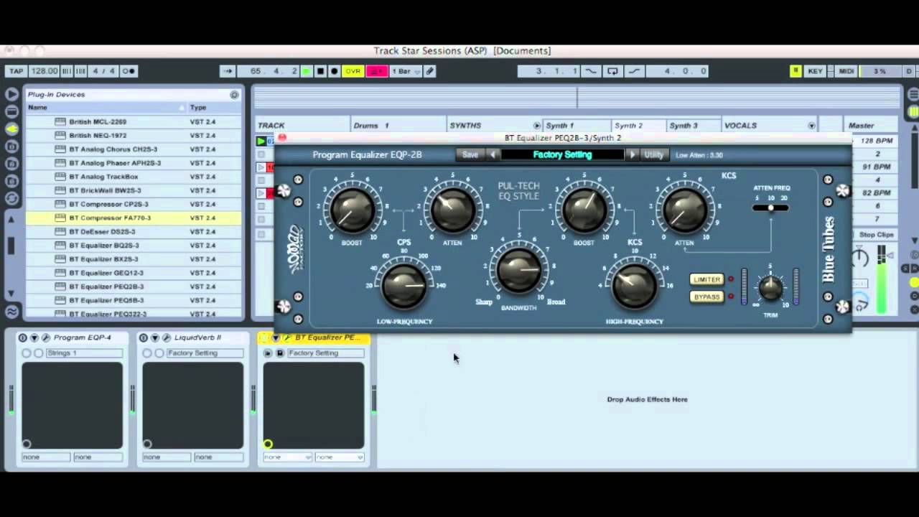Click the transport Play button
The image size is (919, 517).
coord(307,71)
